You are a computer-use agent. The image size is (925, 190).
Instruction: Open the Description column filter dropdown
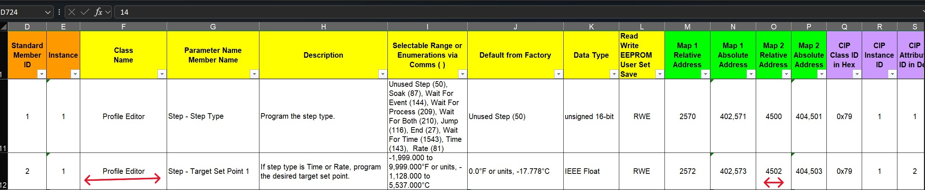383,74
